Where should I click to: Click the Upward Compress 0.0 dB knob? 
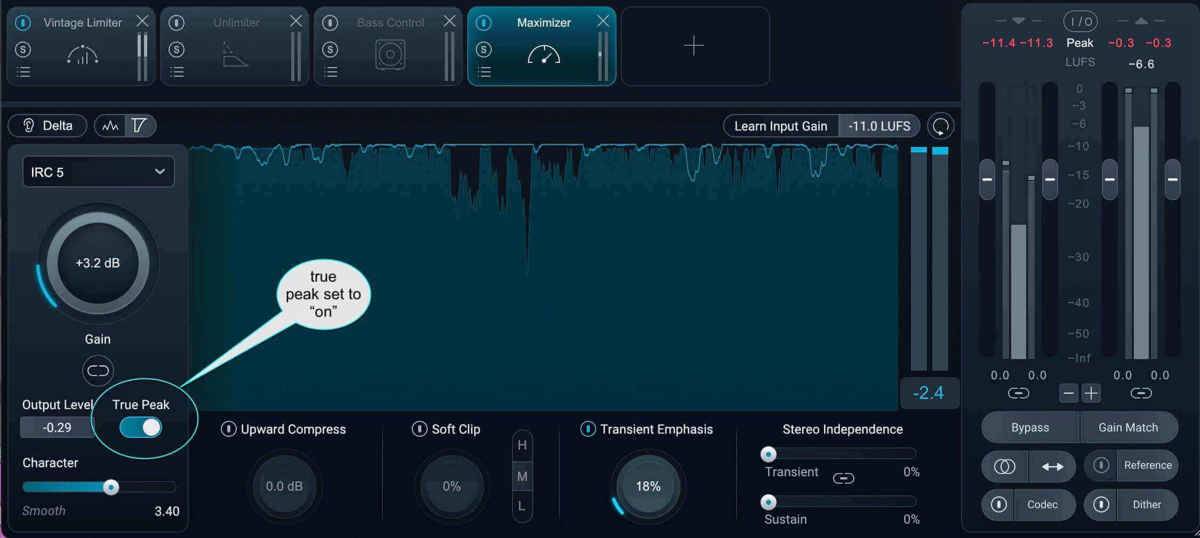[284, 486]
